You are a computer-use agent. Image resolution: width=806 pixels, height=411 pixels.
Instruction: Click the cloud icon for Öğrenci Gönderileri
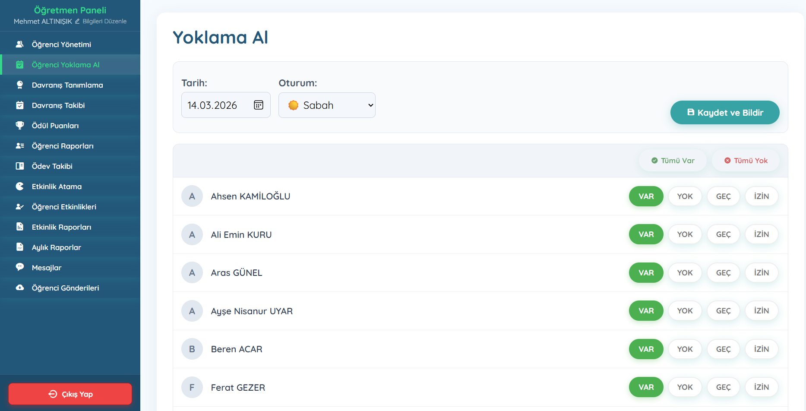point(20,288)
